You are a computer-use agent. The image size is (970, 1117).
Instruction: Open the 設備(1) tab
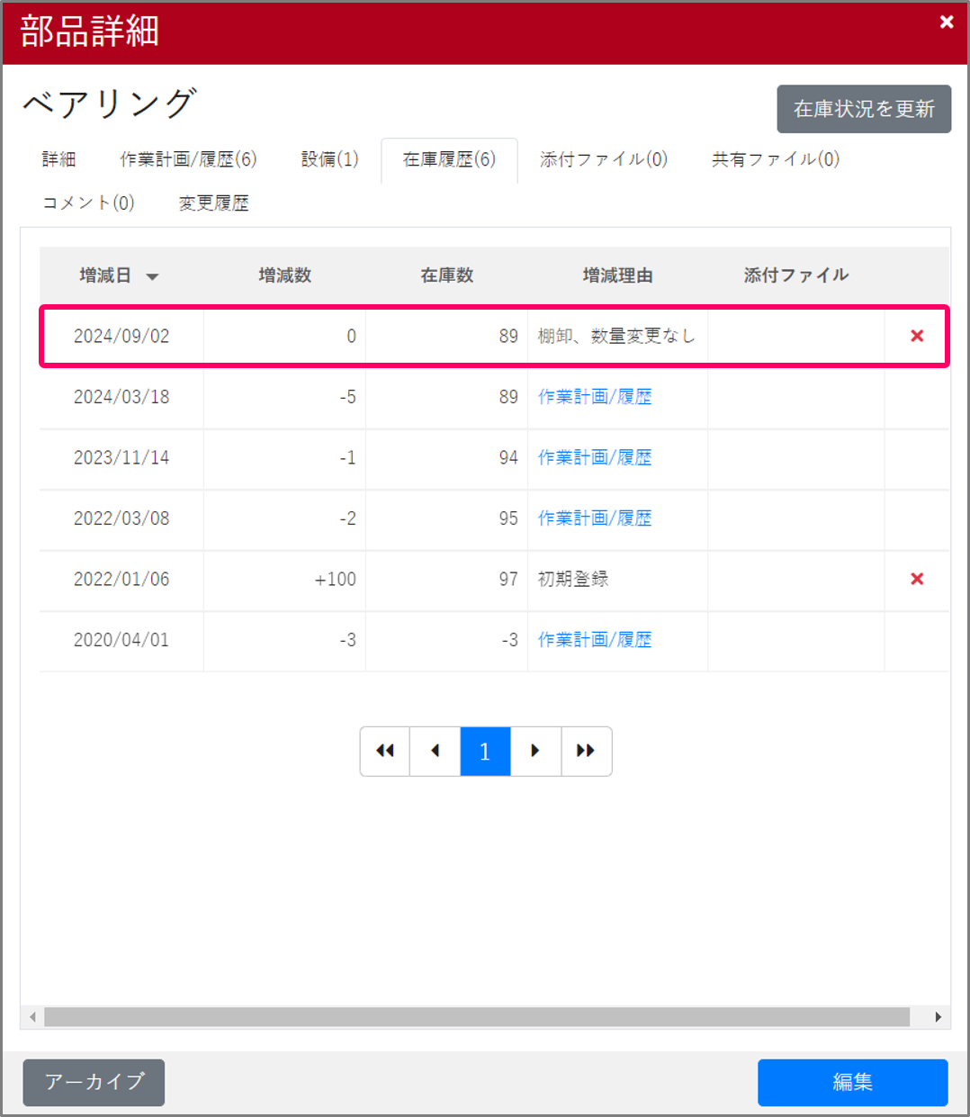(329, 159)
